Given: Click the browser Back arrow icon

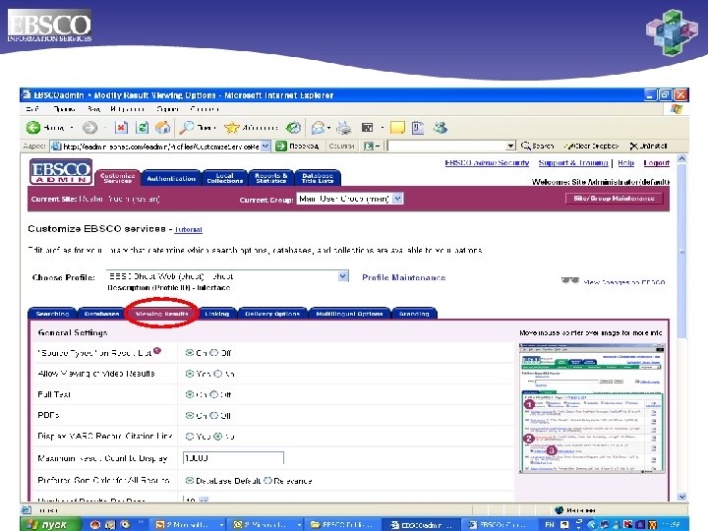Looking at the screenshot, I should (33, 128).
